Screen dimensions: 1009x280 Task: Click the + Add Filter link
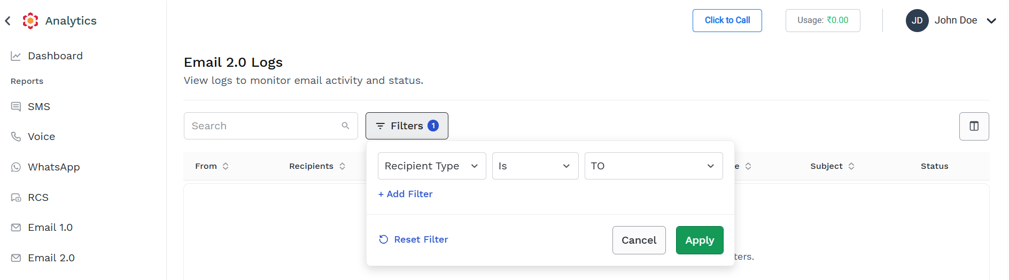[405, 194]
